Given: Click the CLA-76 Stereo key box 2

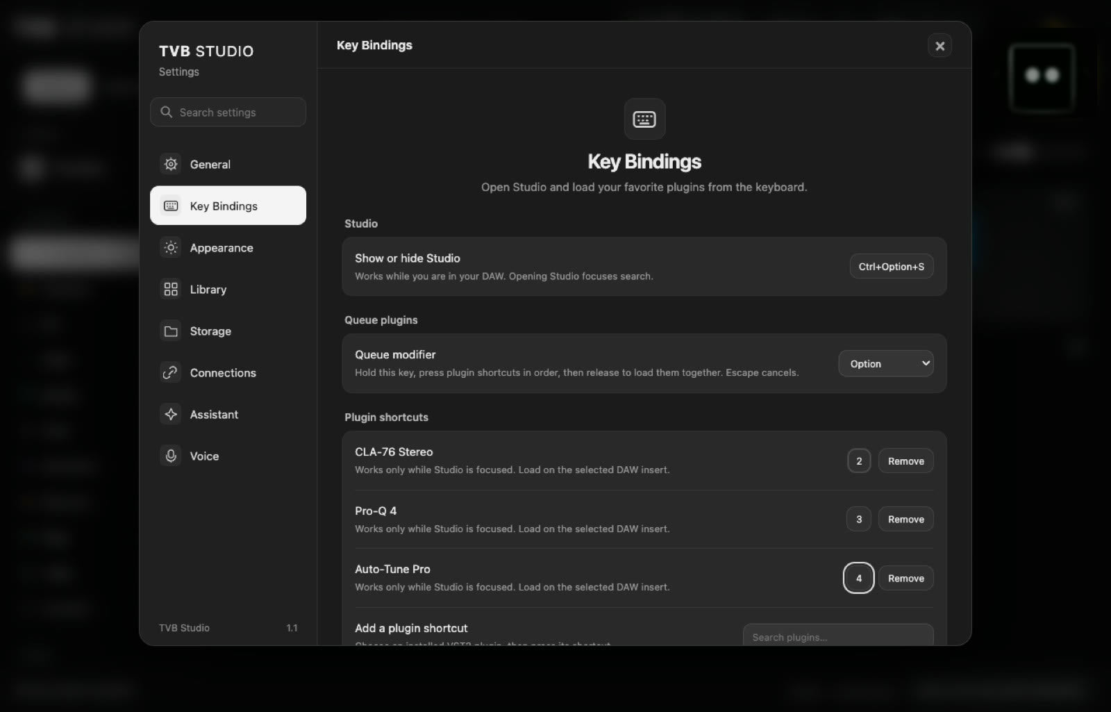Looking at the screenshot, I should click(859, 461).
